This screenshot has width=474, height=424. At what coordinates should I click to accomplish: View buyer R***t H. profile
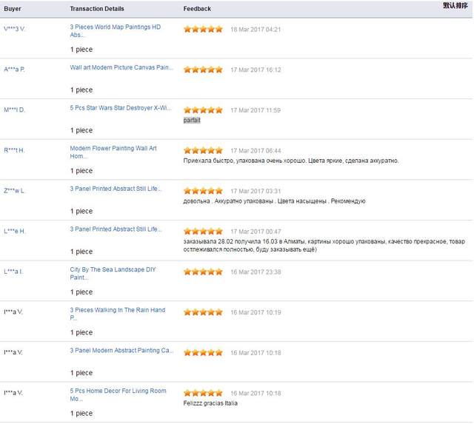coord(15,150)
